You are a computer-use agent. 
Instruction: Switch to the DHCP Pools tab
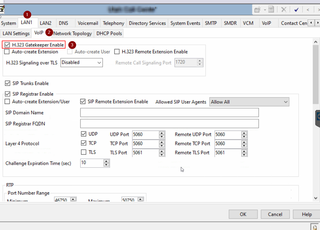tap(109, 33)
